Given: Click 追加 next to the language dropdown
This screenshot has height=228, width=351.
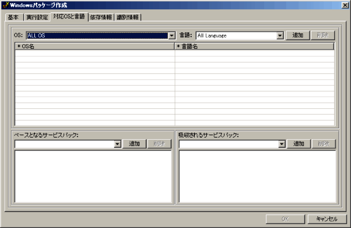Looking at the screenshot, I should (x=298, y=35).
